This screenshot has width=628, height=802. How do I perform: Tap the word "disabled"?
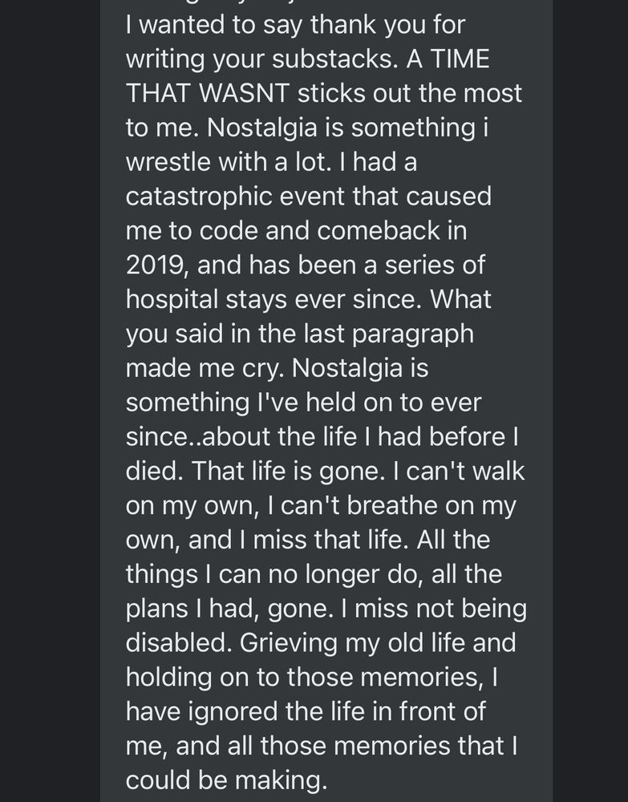[x=179, y=643]
